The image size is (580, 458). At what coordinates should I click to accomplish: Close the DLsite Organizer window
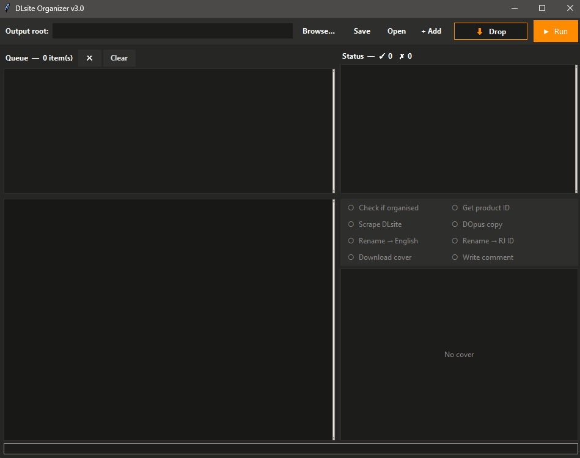coord(570,8)
